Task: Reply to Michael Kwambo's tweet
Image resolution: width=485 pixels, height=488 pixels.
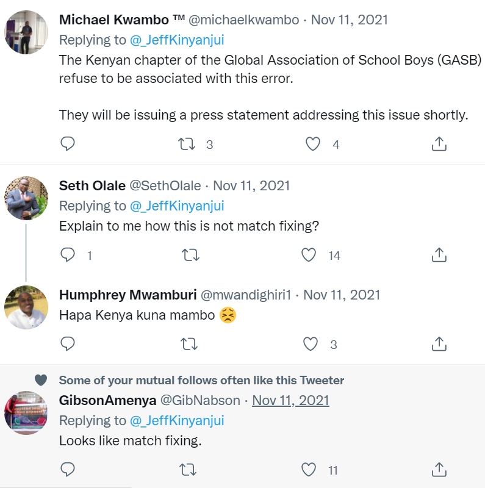Action: [68, 144]
